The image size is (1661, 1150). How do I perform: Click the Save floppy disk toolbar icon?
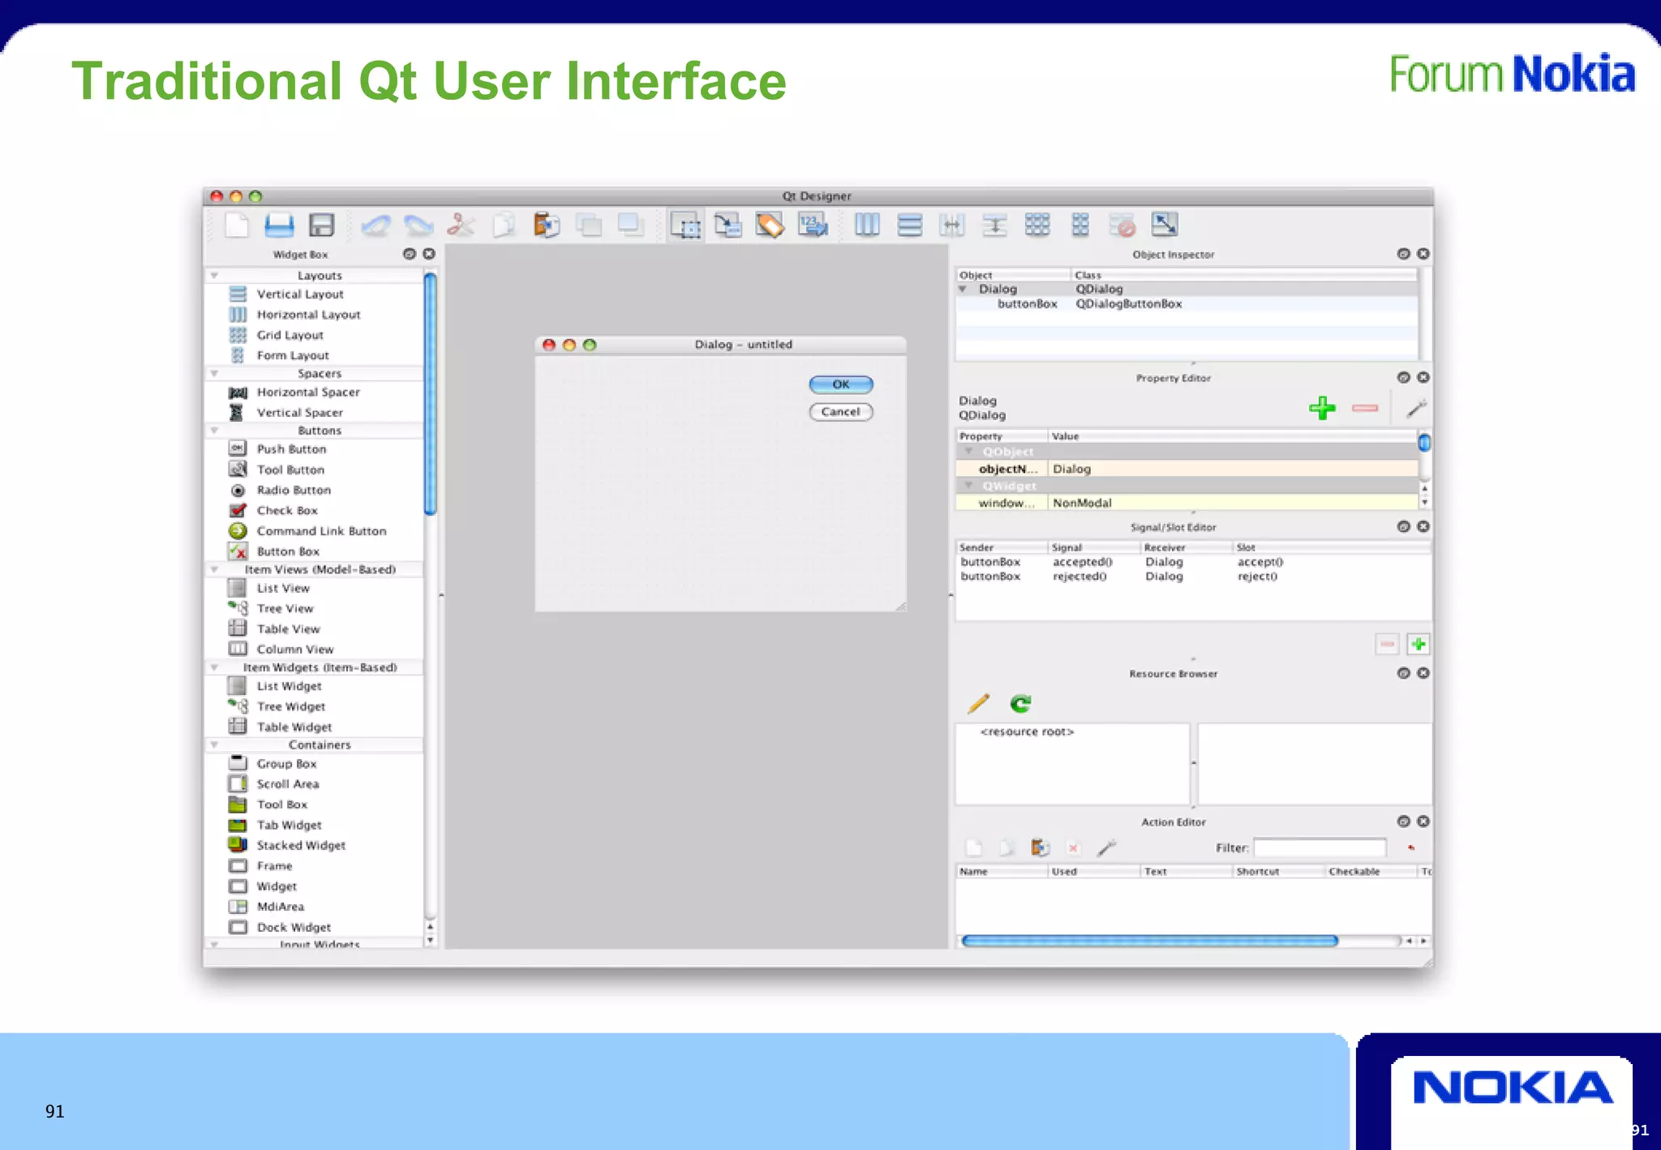point(322,225)
